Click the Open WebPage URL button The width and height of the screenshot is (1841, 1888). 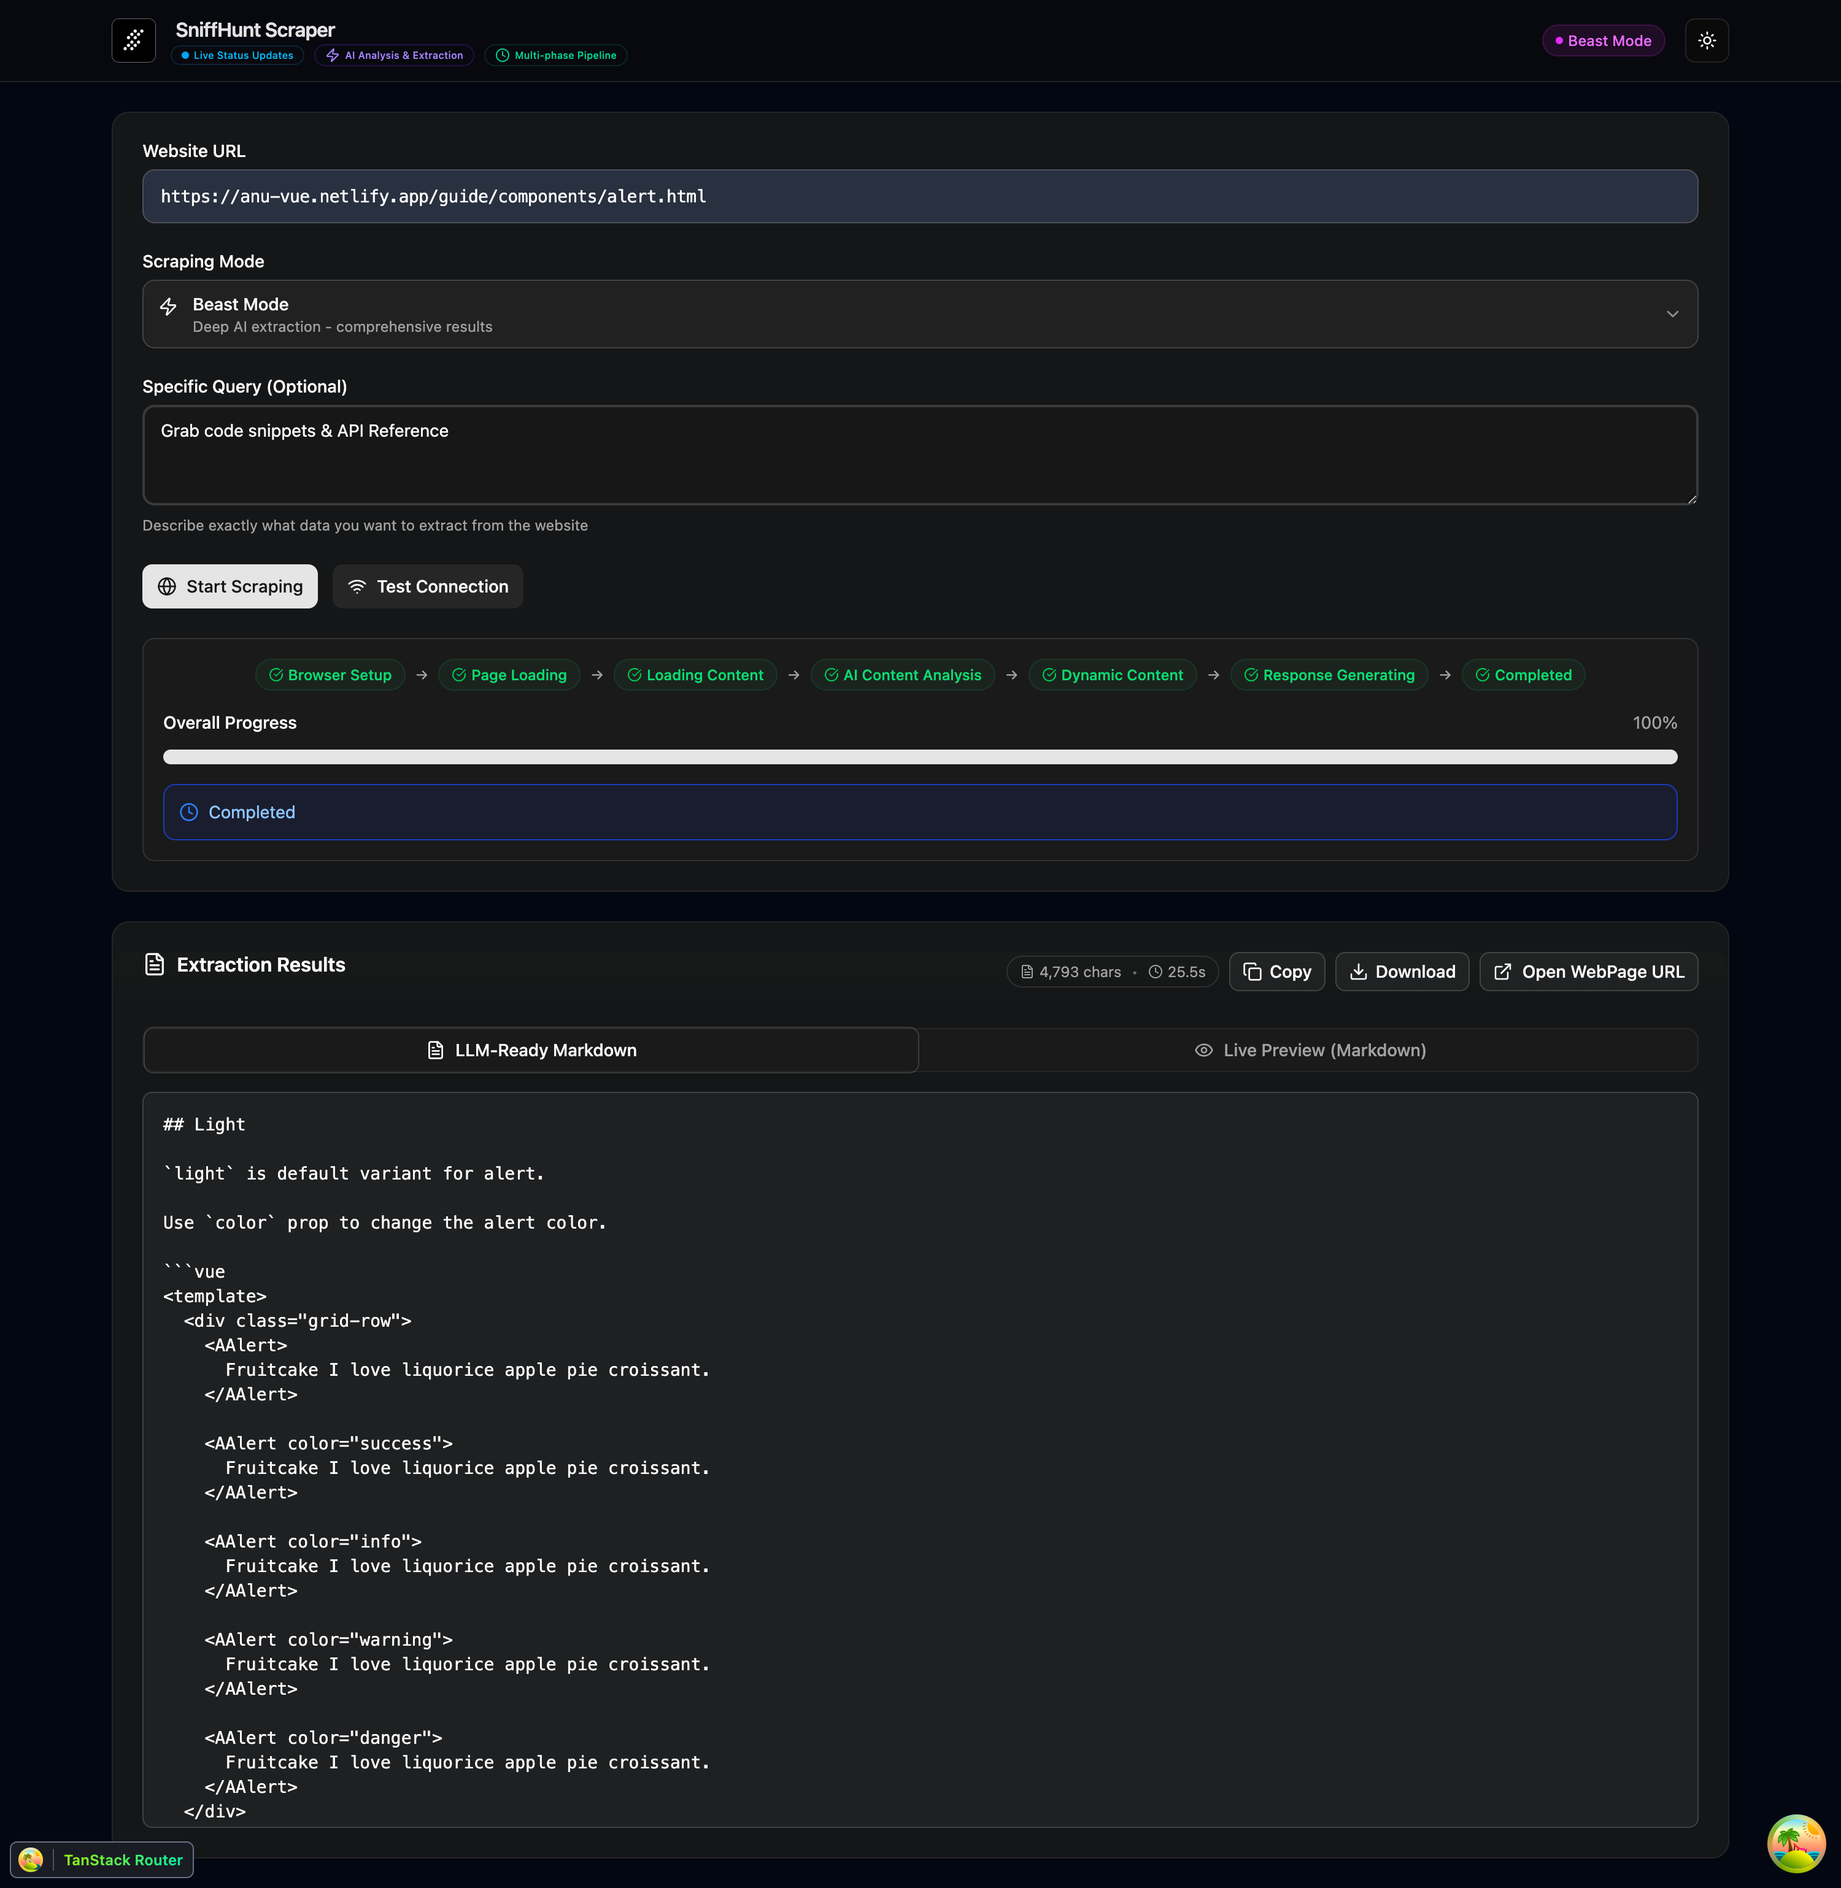coord(1589,972)
